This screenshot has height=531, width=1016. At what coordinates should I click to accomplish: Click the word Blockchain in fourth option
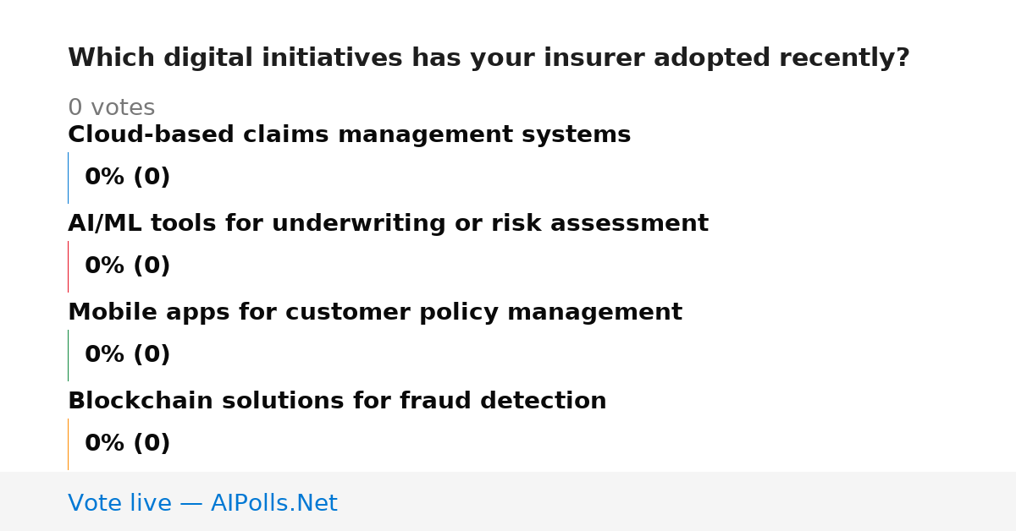coord(141,401)
